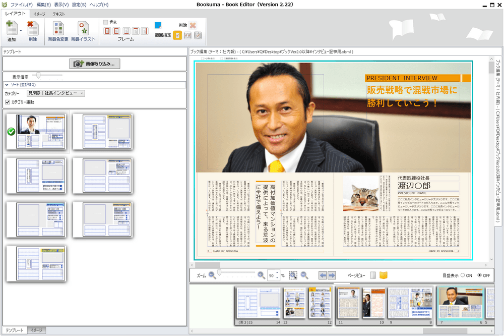
Task: Switch to the テキスト ribbon tab
Action: 58,14
